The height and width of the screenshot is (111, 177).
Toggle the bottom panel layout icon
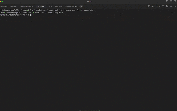click(x=171, y=1)
